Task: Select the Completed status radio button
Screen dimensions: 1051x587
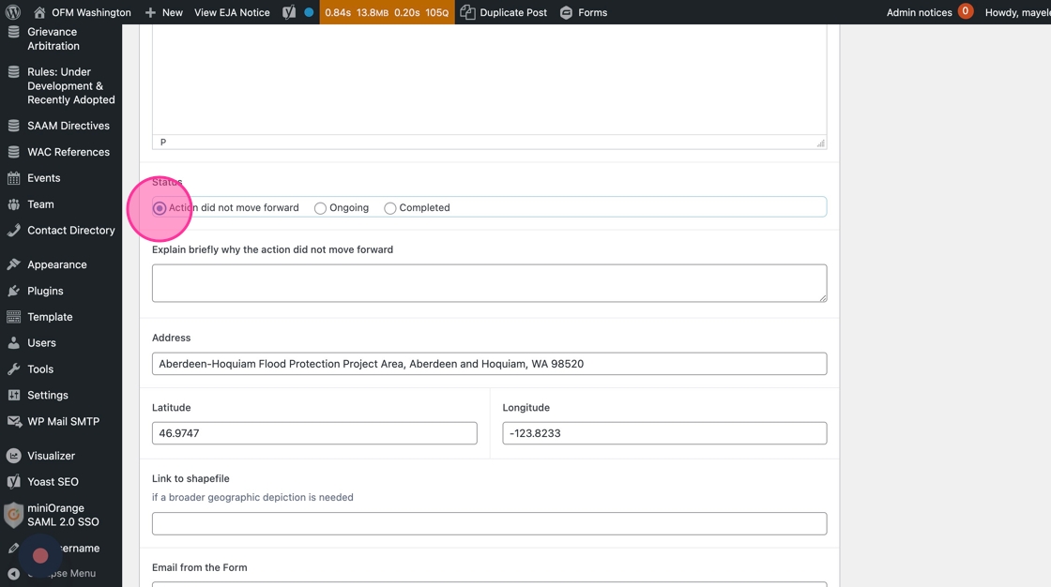Action: pos(390,208)
